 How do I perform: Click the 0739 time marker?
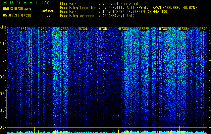click(183, 29)
